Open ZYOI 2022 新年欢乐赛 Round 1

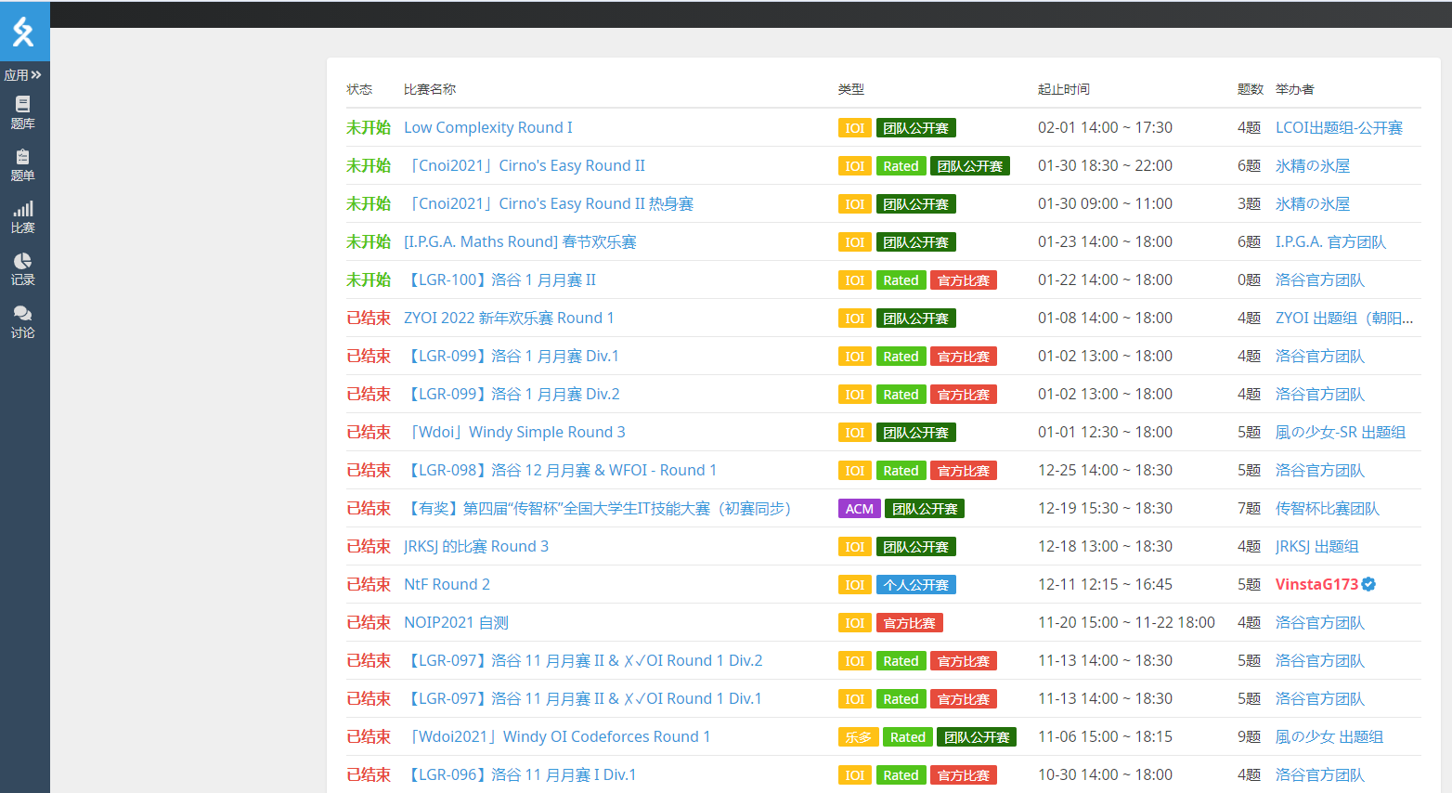coord(509,318)
